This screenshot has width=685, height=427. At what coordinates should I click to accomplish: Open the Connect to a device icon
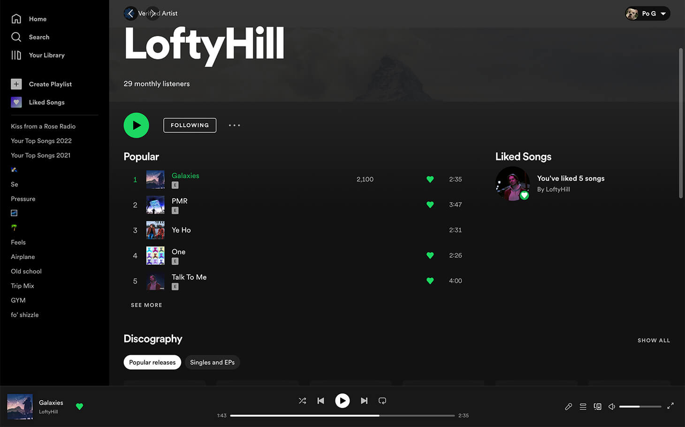[x=597, y=406]
